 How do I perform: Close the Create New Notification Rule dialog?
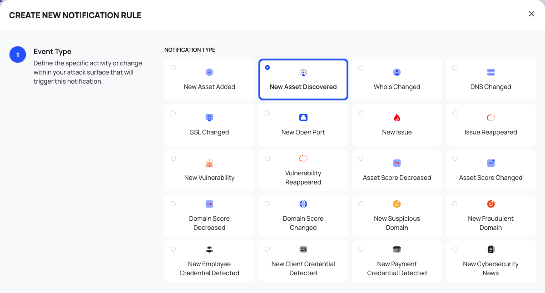click(x=531, y=14)
